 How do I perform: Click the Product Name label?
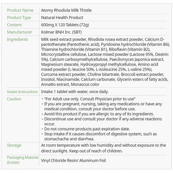[20, 10]
